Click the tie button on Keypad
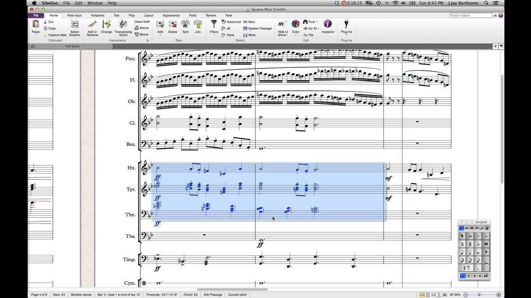Viewport: 531px width, 298px height. coord(486,264)
